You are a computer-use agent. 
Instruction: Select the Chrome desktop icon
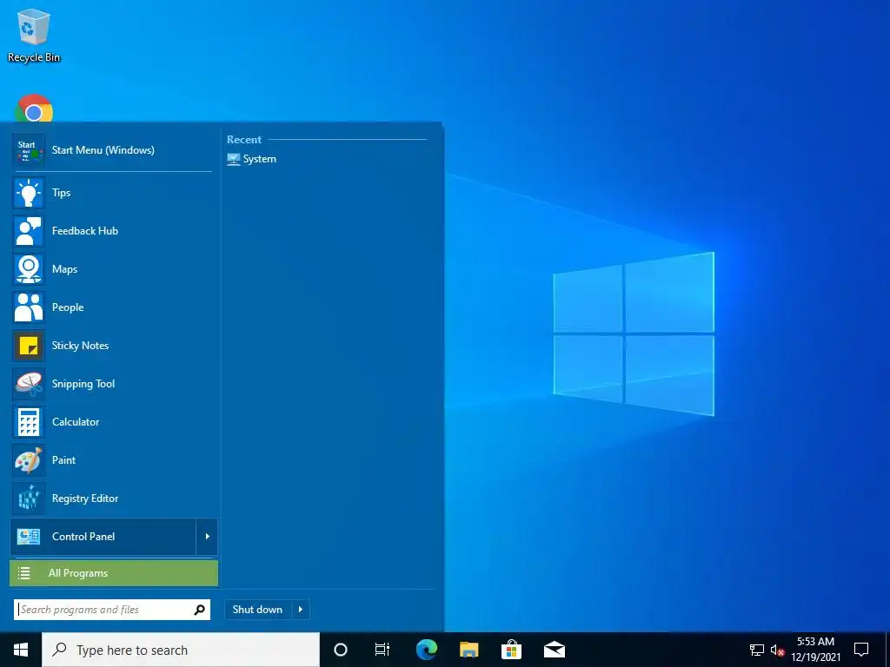[34, 109]
